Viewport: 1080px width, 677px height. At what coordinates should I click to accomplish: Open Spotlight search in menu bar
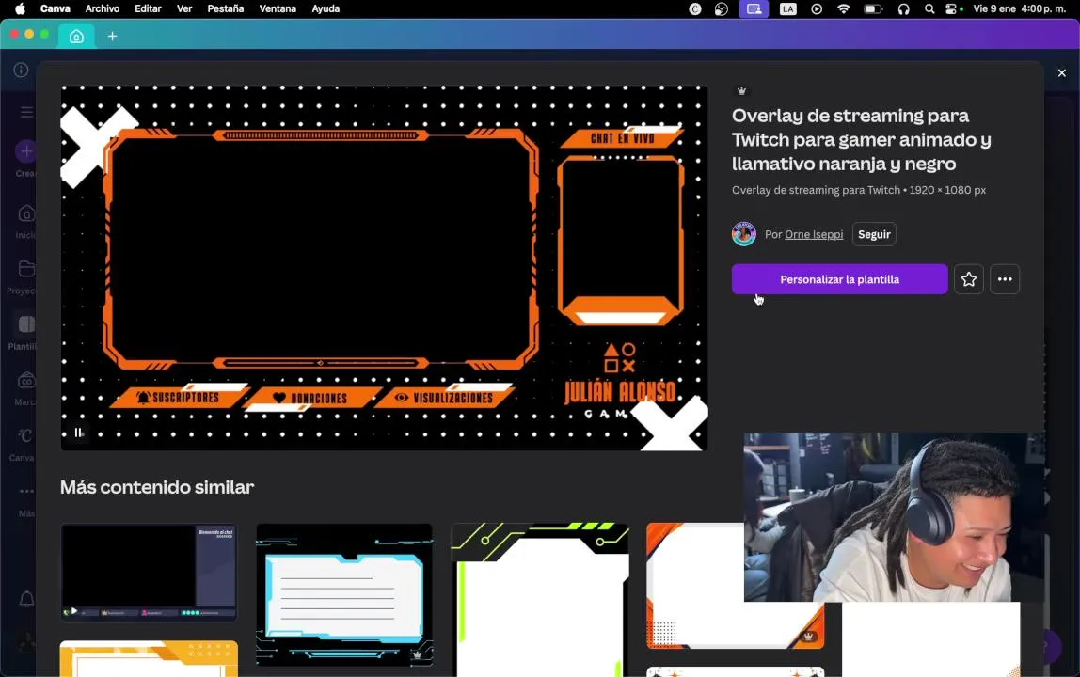(x=929, y=9)
